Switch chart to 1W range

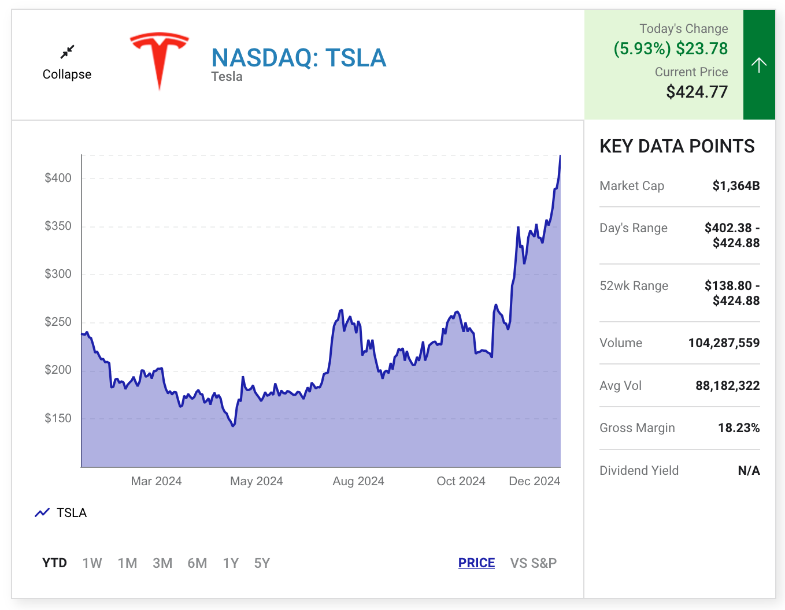(92, 563)
